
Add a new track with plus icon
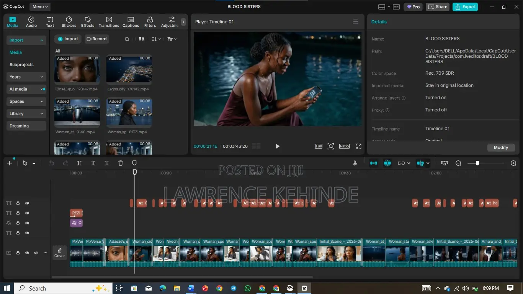coord(10,163)
